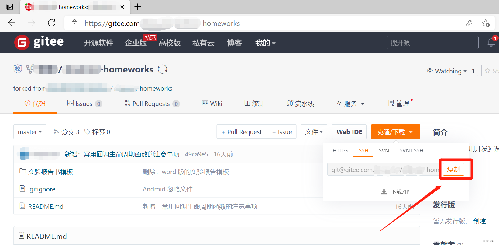499x245 pixels.
Task: Click the 开源软件 header menu item
Action: [98, 43]
